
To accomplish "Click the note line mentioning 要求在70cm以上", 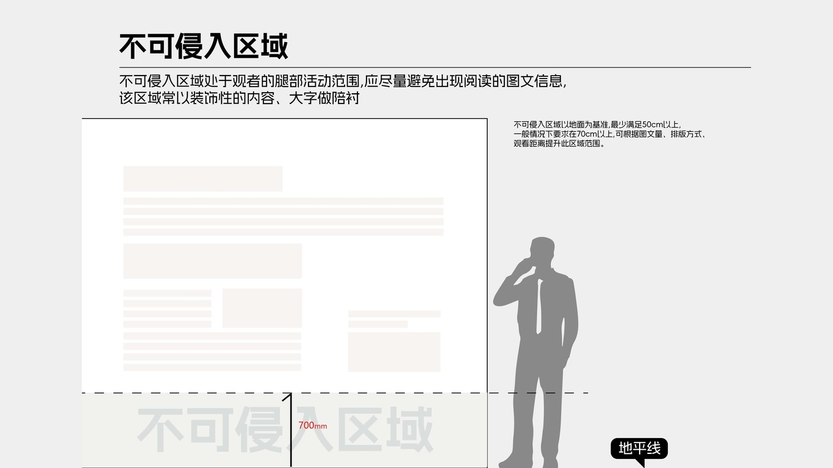I will click(610, 134).
